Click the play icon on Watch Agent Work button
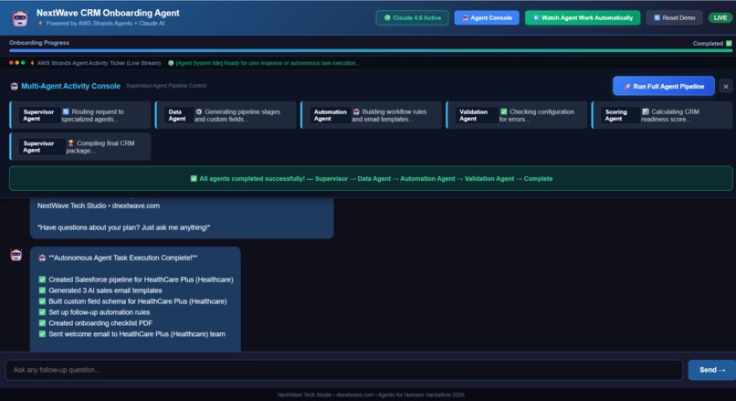Viewport: 736px width, 401px height. 536,18
